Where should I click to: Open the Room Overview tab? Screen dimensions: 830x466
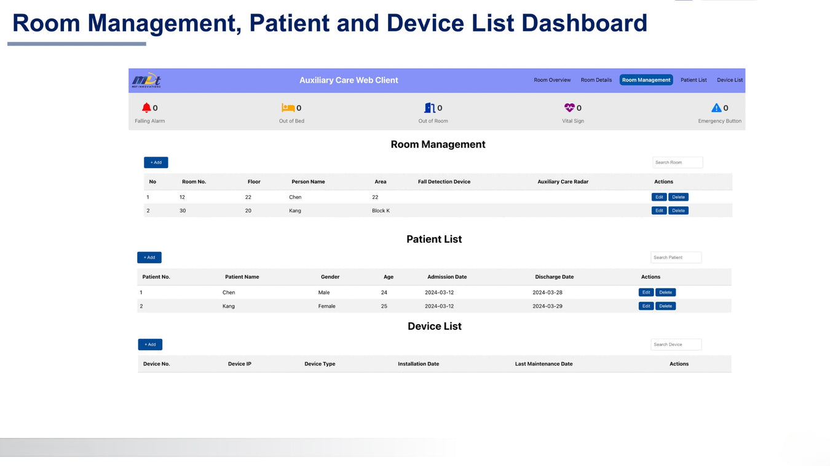click(552, 80)
